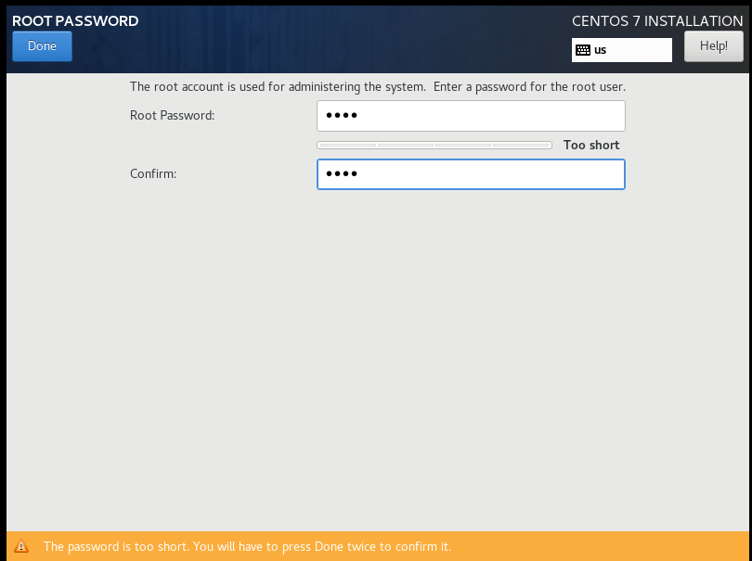Open the Help! button
Image resolution: width=752 pixels, height=561 pixels.
tap(714, 46)
